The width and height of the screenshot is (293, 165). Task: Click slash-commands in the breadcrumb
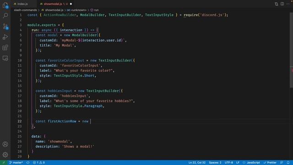point(26,10)
